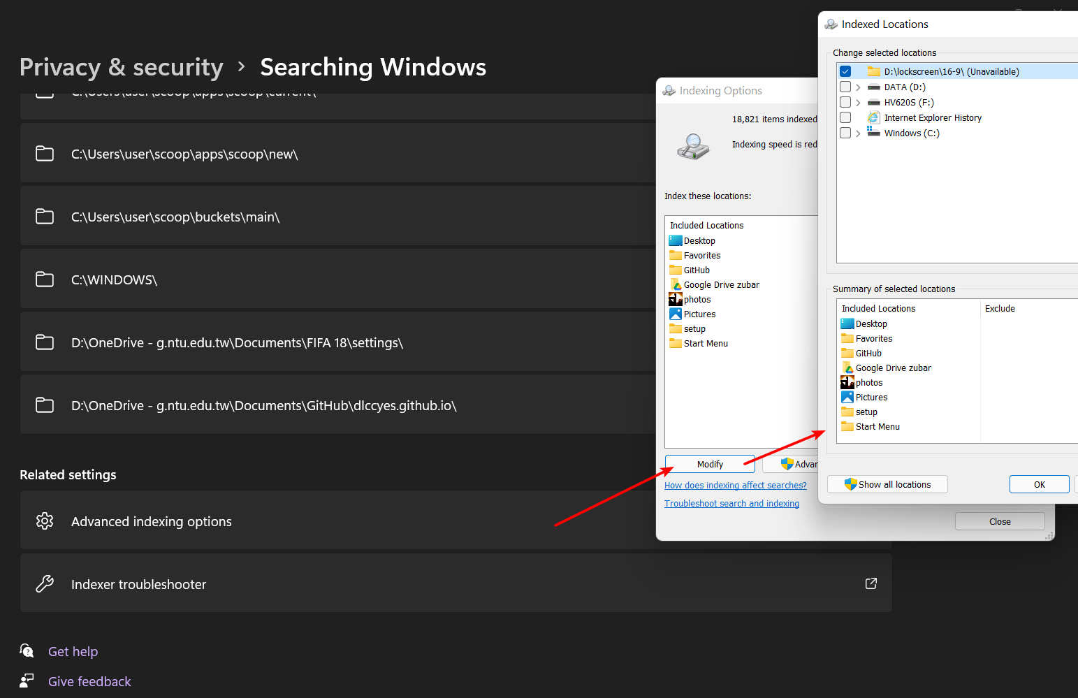The image size is (1078, 698).
Task: Click the external-link icon on Indexer troubleshooter row
Action: [x=871, y=583]
